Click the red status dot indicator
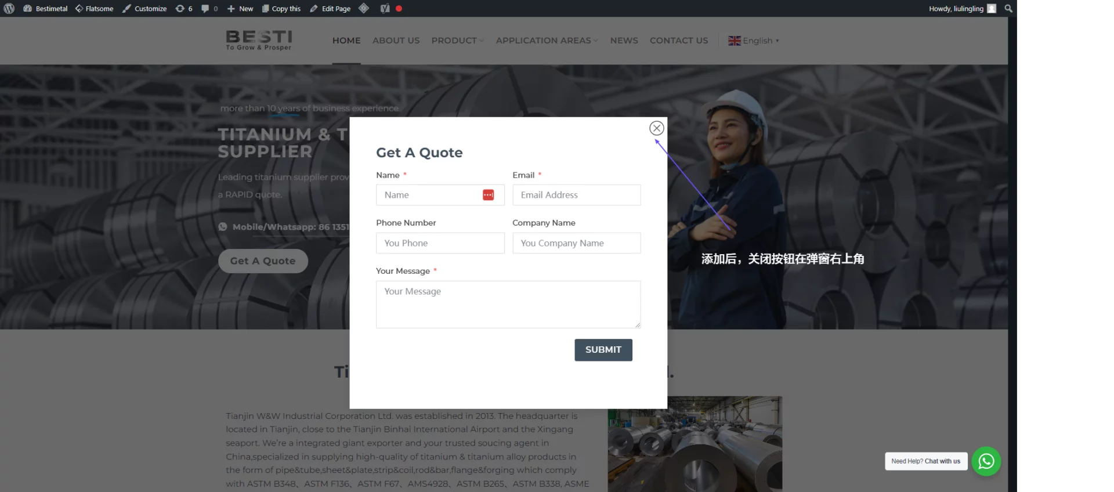This screenshot has height=492, width=1114. pyautogui.click(x=399, y=9)
